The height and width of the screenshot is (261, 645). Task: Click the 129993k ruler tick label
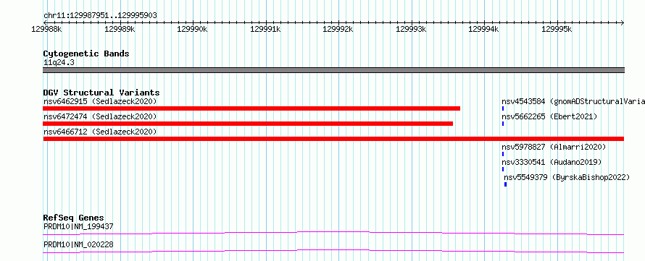point(411,29)
